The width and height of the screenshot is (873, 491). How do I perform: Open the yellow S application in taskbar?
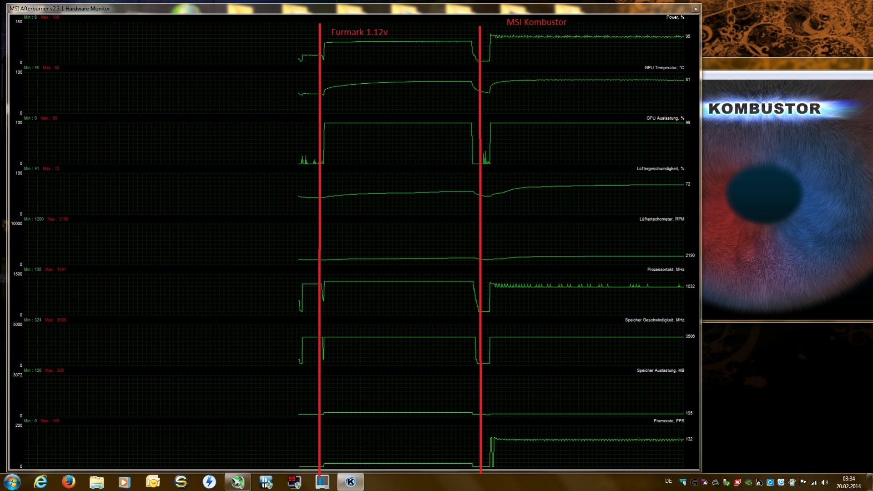(181, 482)
